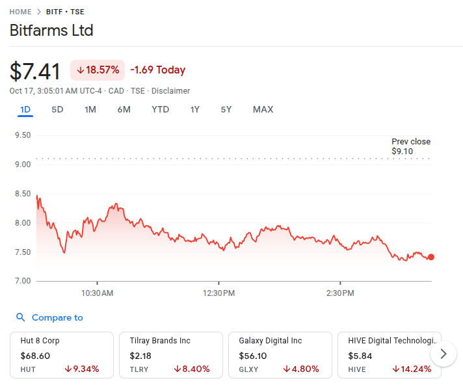This screenshot has width=463, height=385.
Task: Select the 1D time range tab
Action: [x=25, y=109]
